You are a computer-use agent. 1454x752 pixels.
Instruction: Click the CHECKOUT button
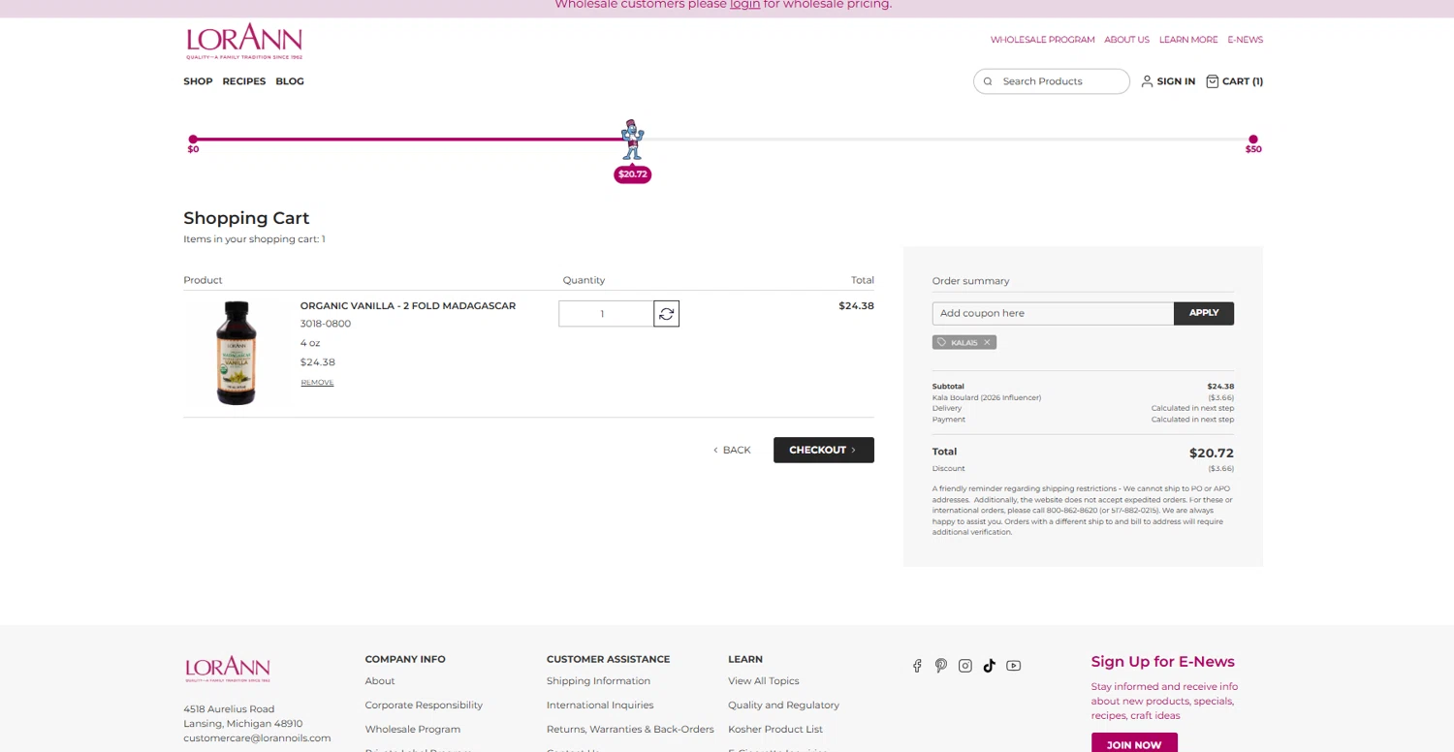pyautogui.click(x=824, y=450)
